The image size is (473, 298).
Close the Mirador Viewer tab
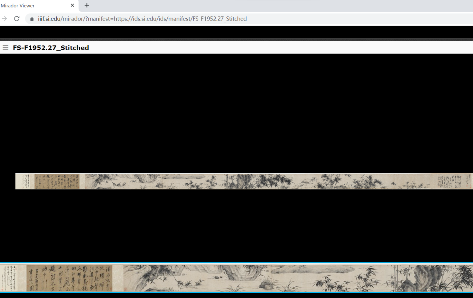pyautogui.click(x=72, y=5)
